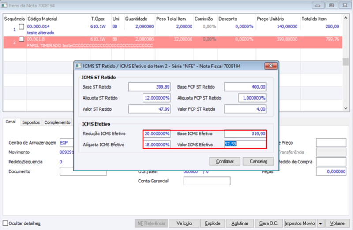Click the total value 280,00
Screen dimensions: 353x230
tap(332, 26)
